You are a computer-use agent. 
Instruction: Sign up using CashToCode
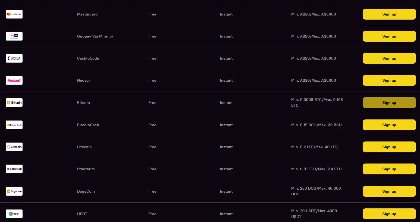point(389,58)
